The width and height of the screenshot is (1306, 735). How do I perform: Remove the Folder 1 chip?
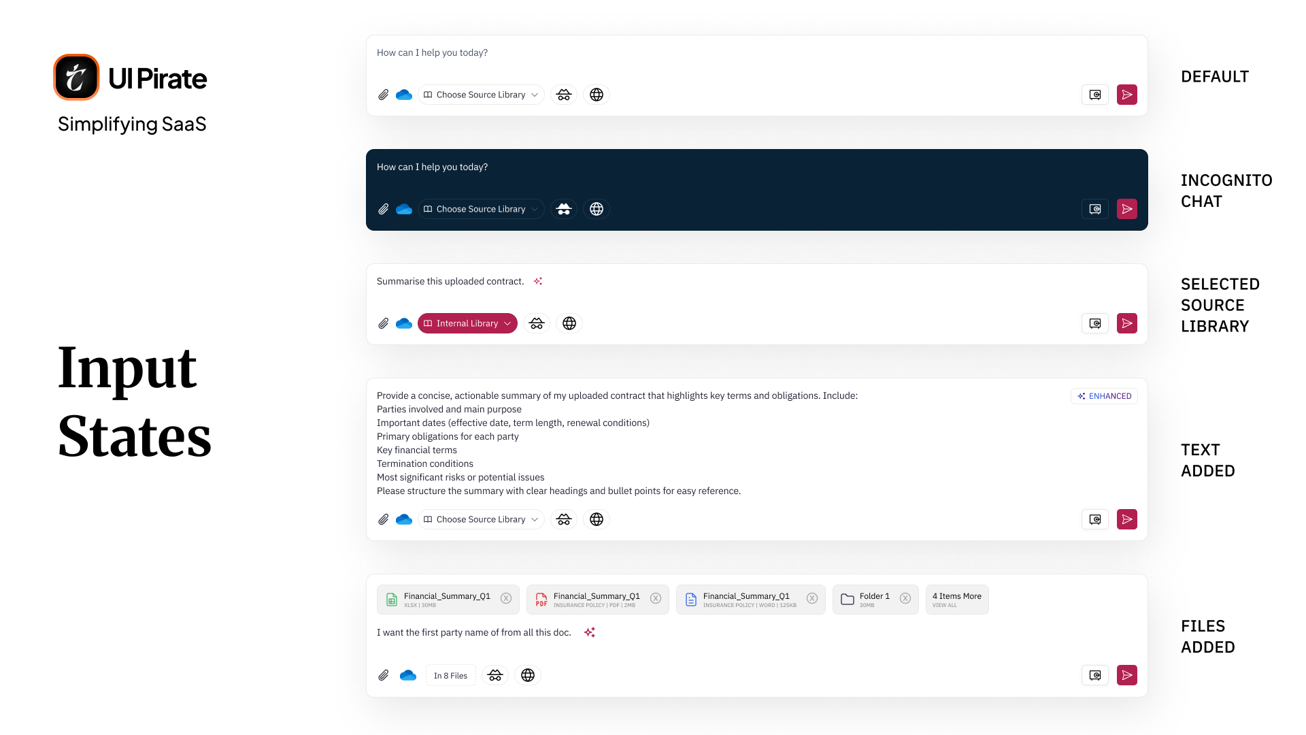click(x=905, y=598)
